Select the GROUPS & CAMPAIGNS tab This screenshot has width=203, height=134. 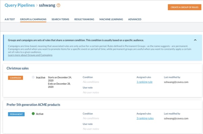tap(33, 19)
